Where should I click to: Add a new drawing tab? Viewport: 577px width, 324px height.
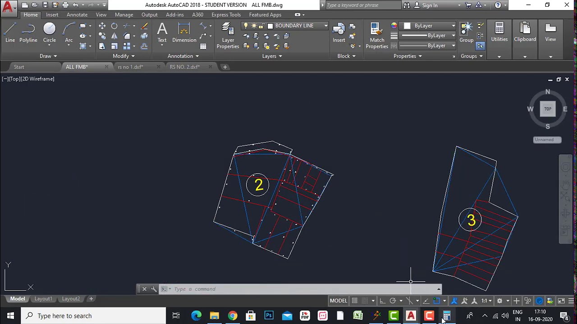coord(225,67)
